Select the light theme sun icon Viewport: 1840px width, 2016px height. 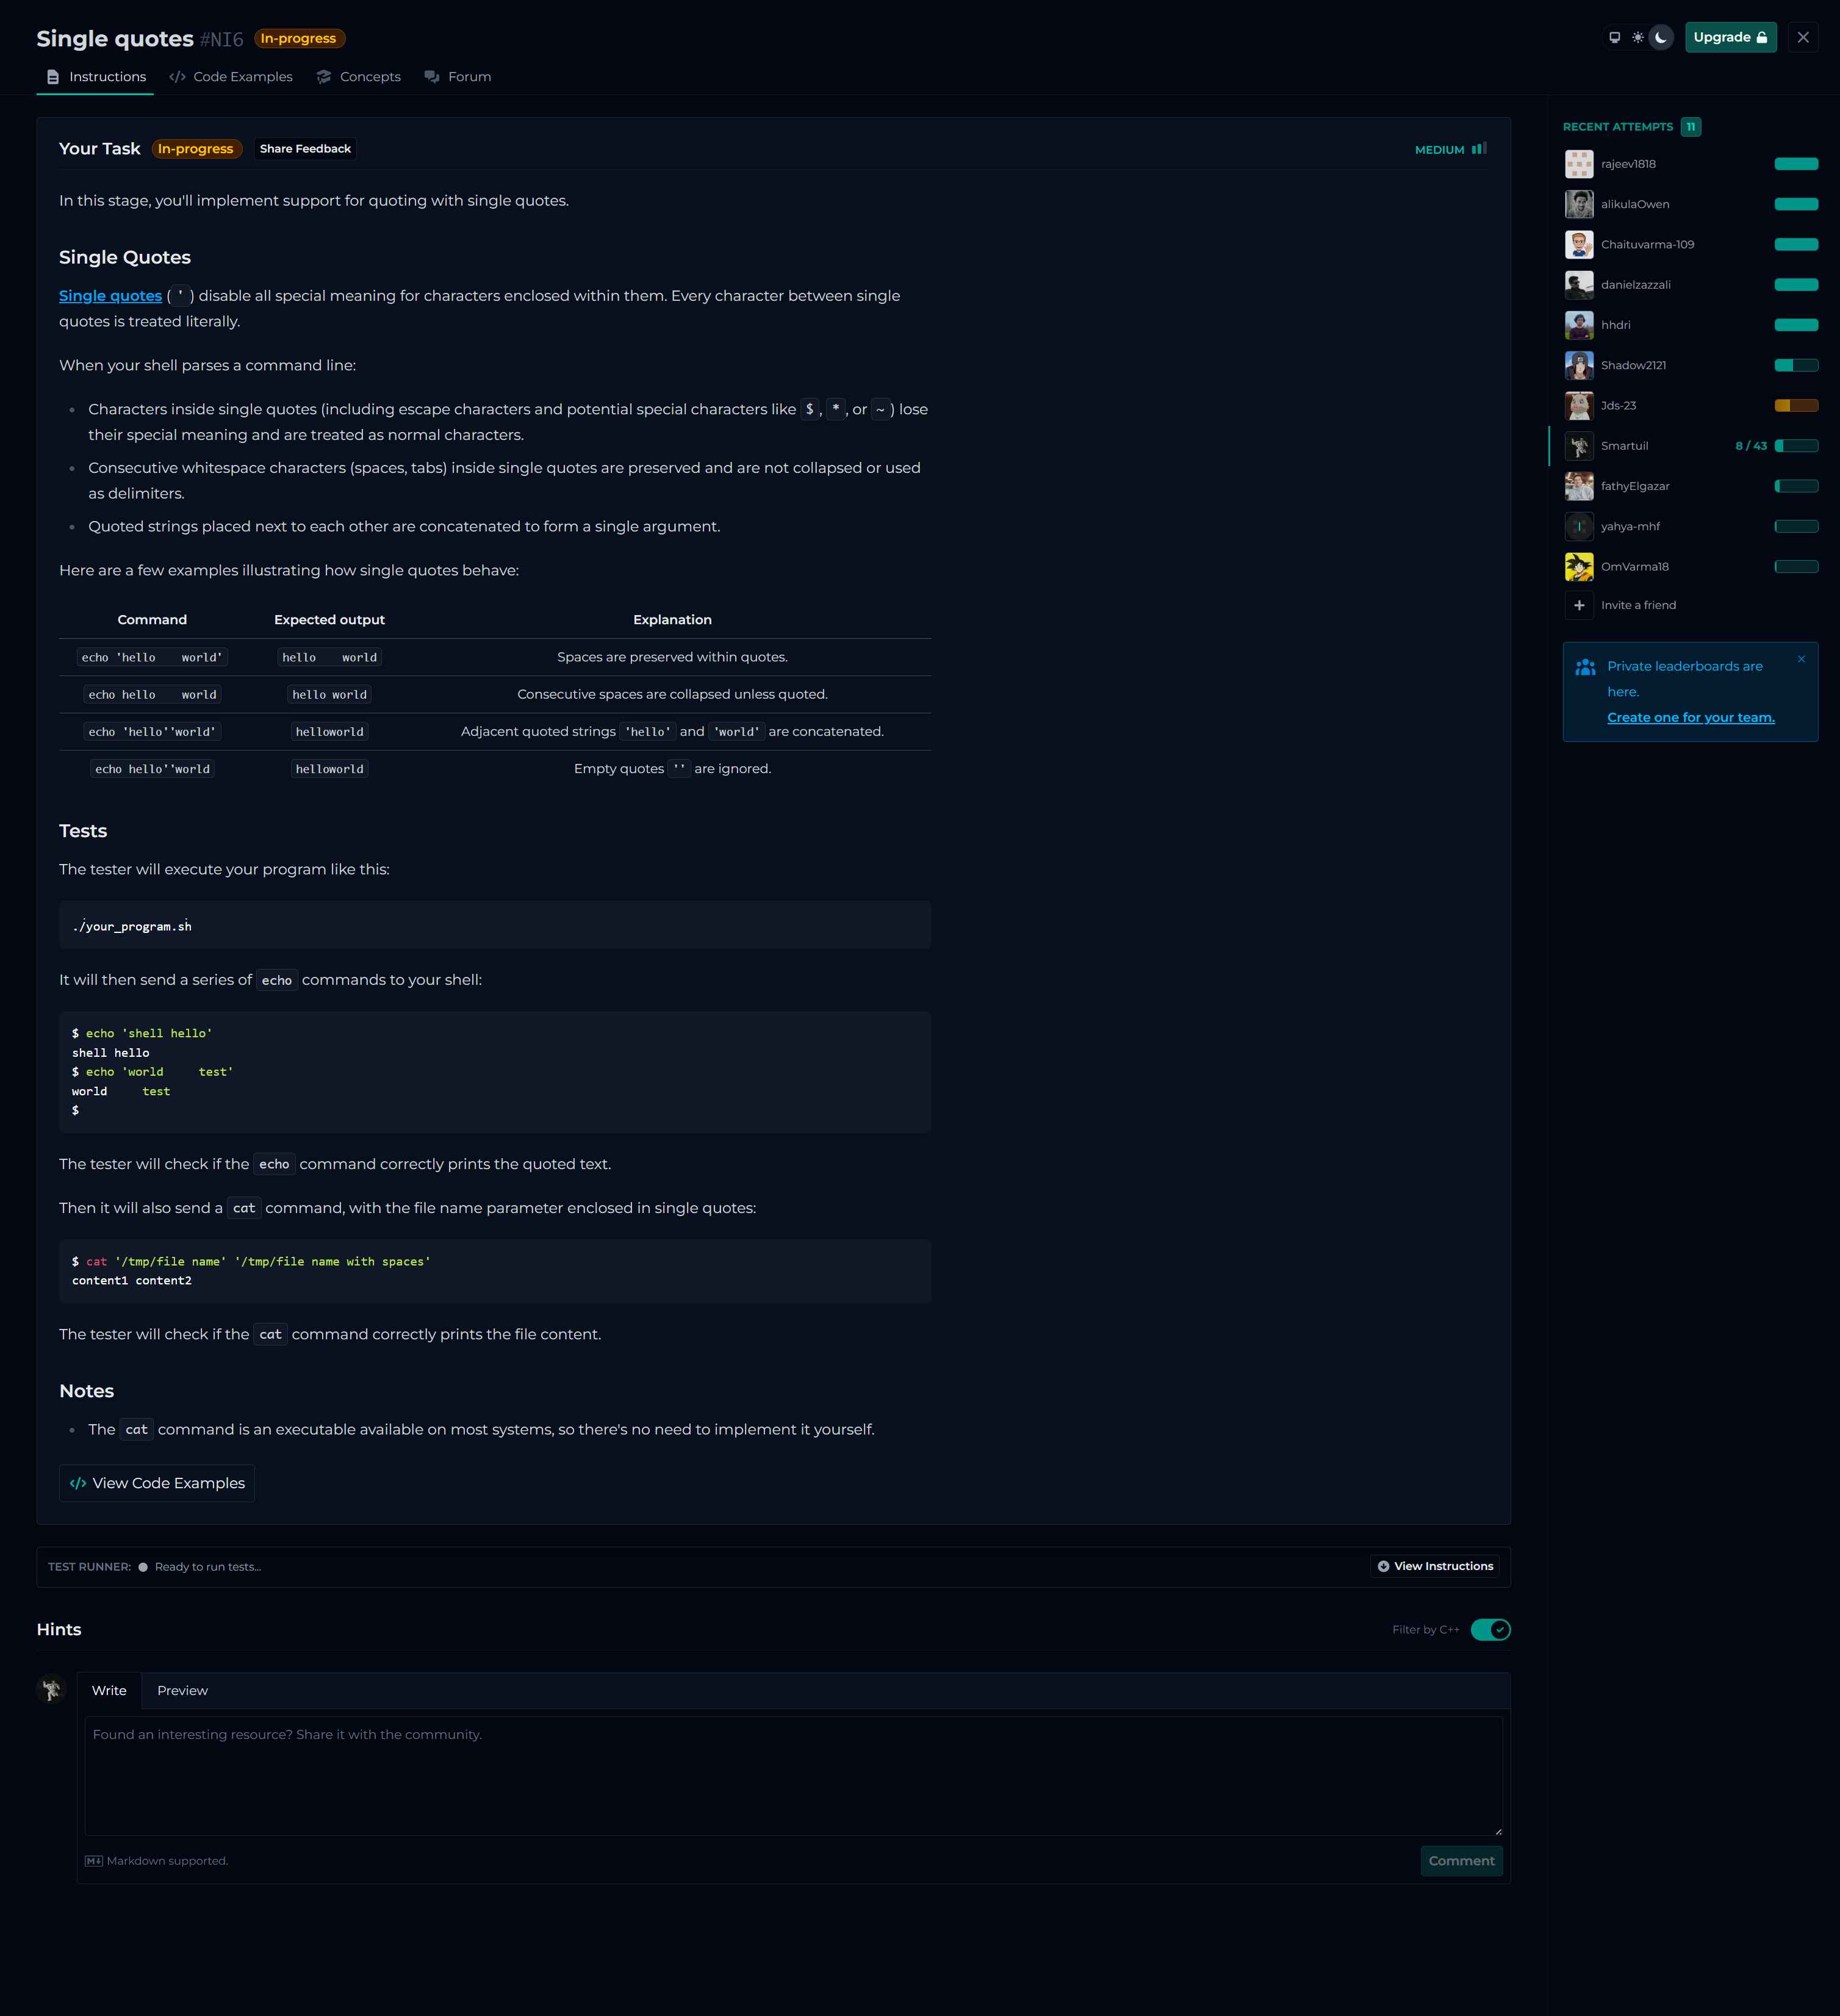[1637, 37]
